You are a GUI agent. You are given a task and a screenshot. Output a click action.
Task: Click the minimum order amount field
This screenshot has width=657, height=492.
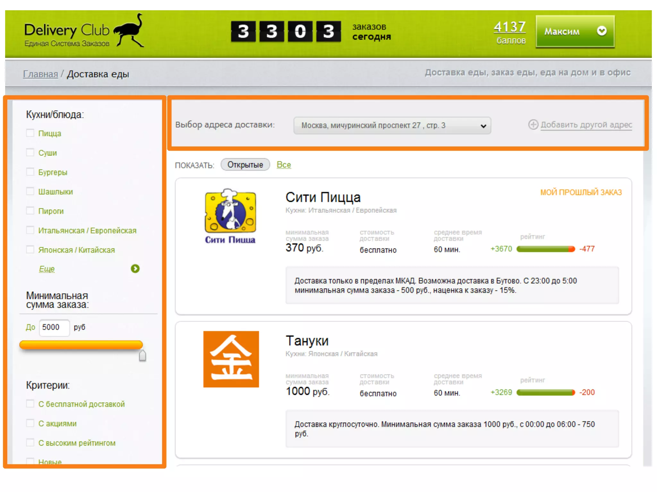click(54, 327)
